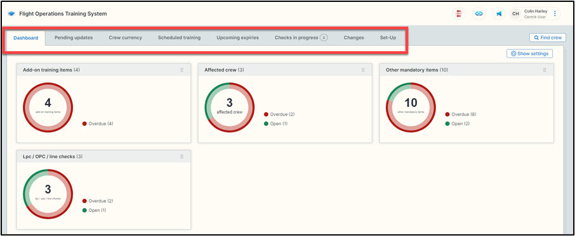Click the Find crew button
The height and width of the screenshot is (236, 575).
[x=548, y=37]
